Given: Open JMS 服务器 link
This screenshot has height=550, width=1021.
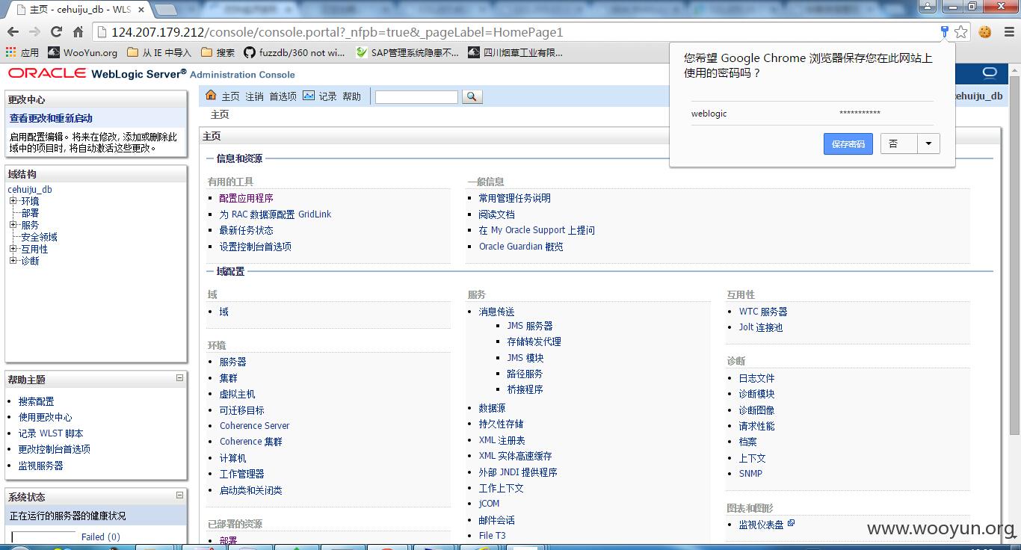Looking at the screenshot, I should coord(530,326).
